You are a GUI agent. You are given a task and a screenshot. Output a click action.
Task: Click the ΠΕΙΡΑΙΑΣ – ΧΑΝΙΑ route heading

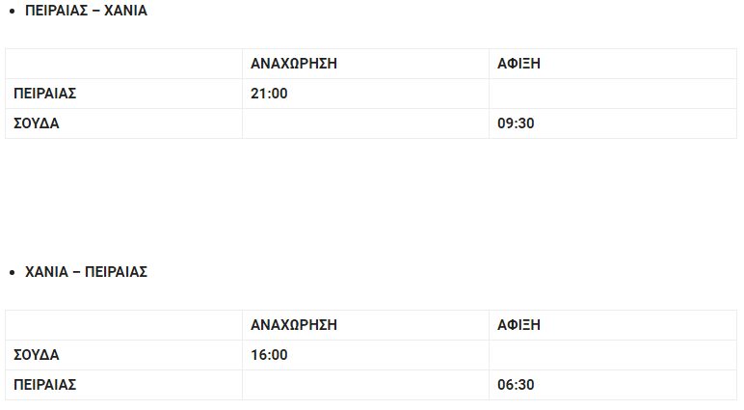tap(86, 11)
